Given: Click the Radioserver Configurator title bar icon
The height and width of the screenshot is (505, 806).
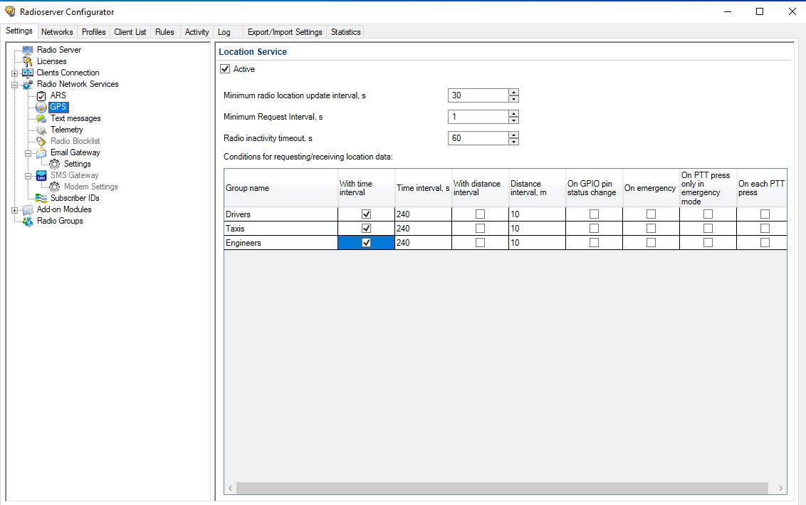Looking at the screenshot, I should click(10, 11).
